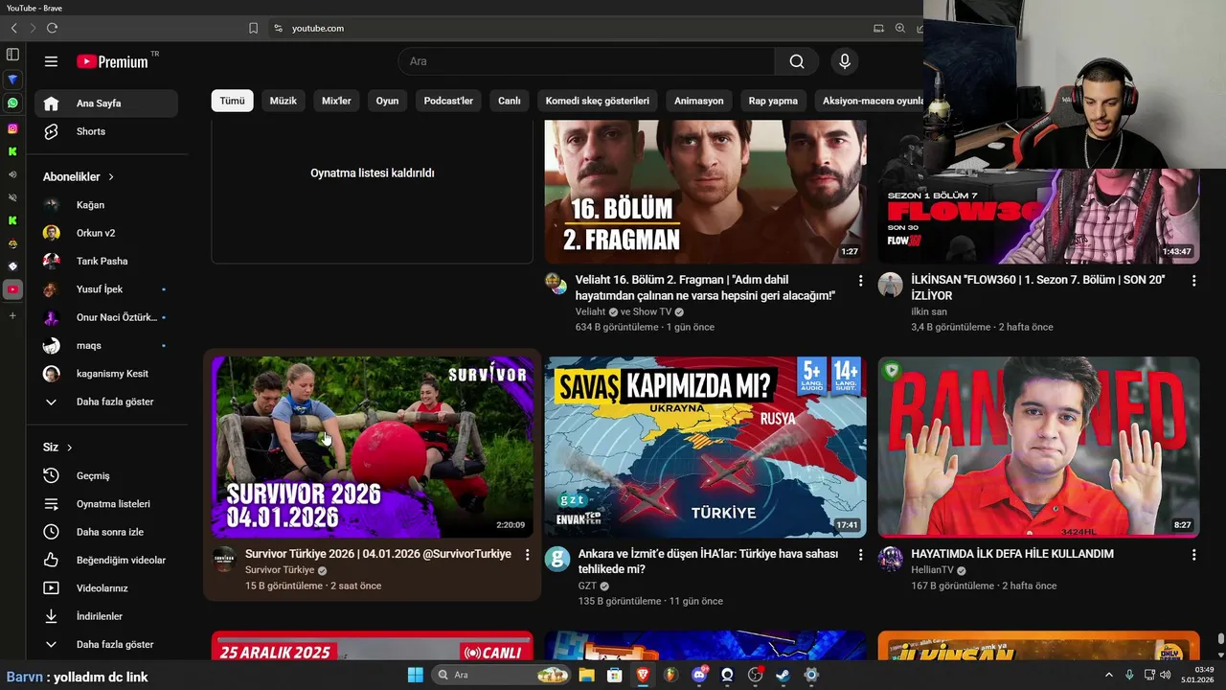The width and height of the screenshot is (1226, 690).
Task: Reload the page in Brave
Action: (52, 28)
